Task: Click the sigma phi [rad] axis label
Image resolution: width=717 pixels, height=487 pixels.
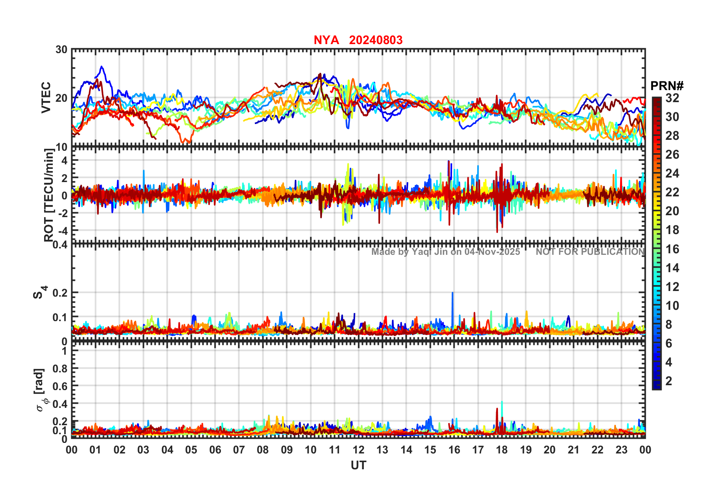Action: point(41,390)
